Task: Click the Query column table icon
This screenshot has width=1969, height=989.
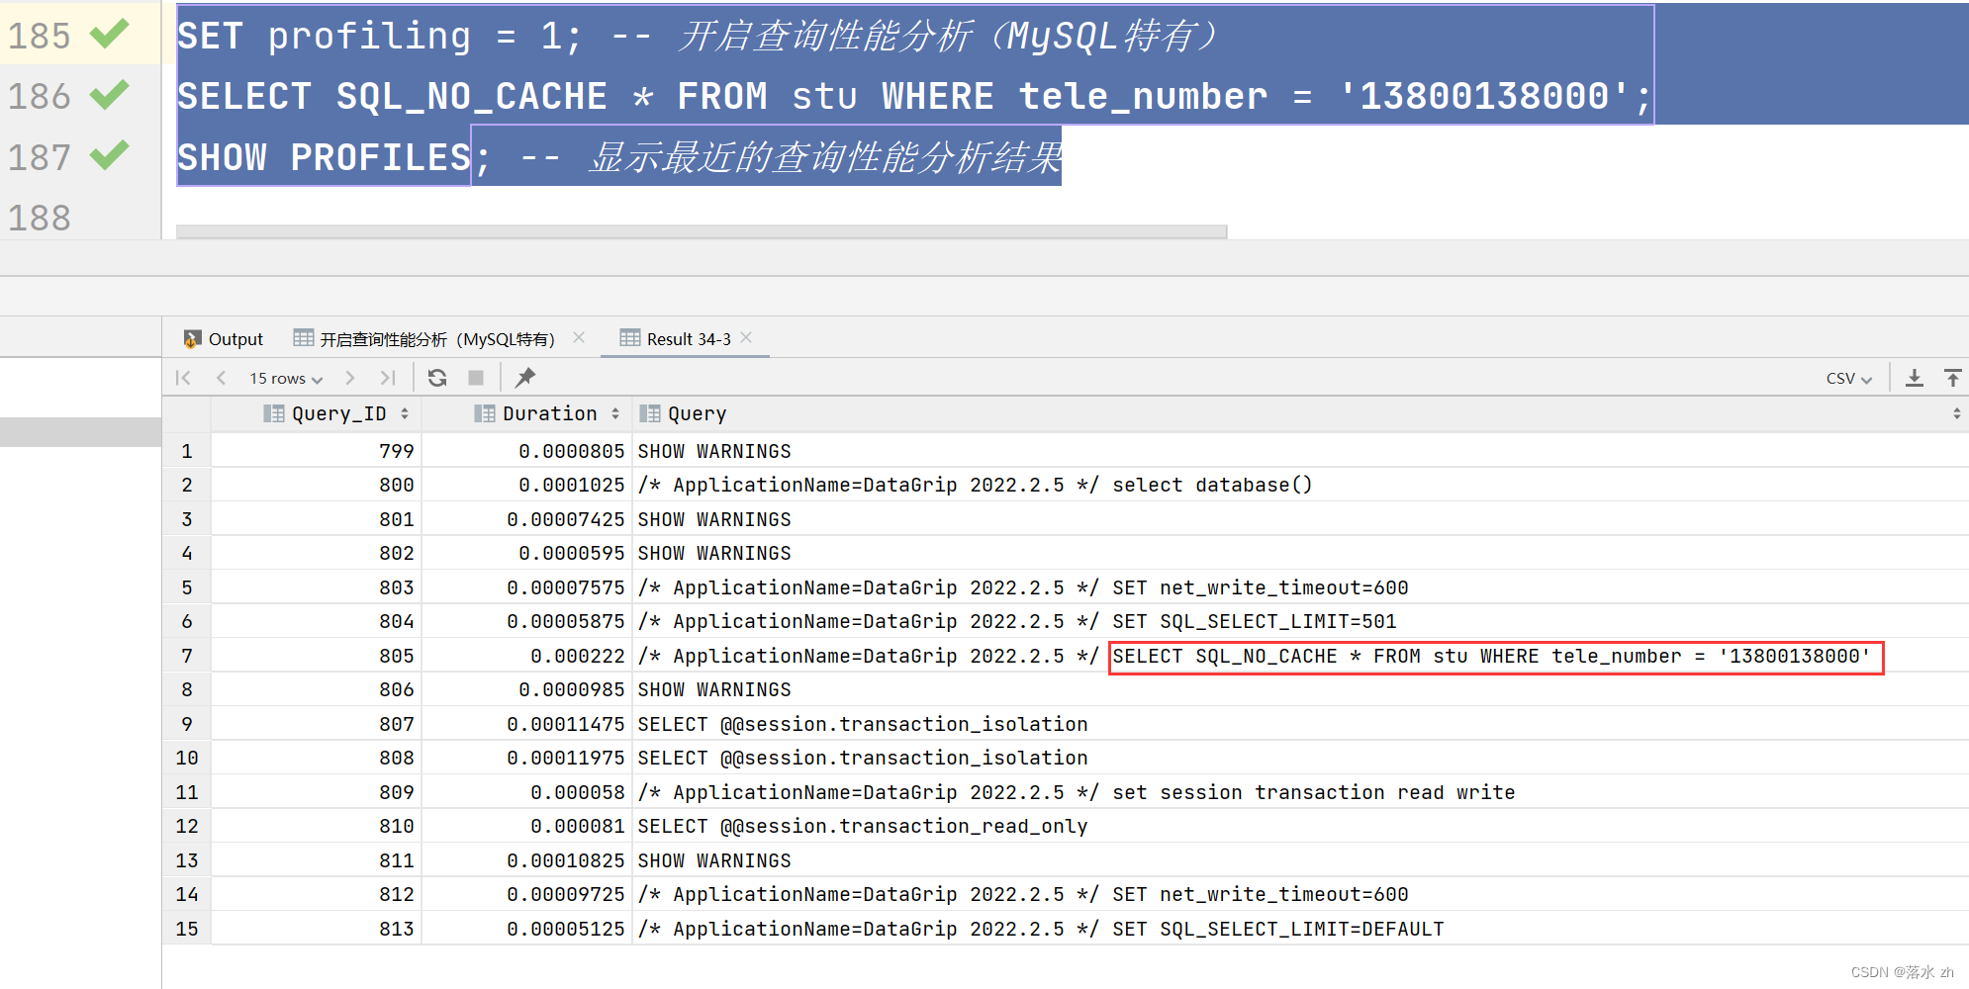Action: pyautogui.click(x=649, y=413)
